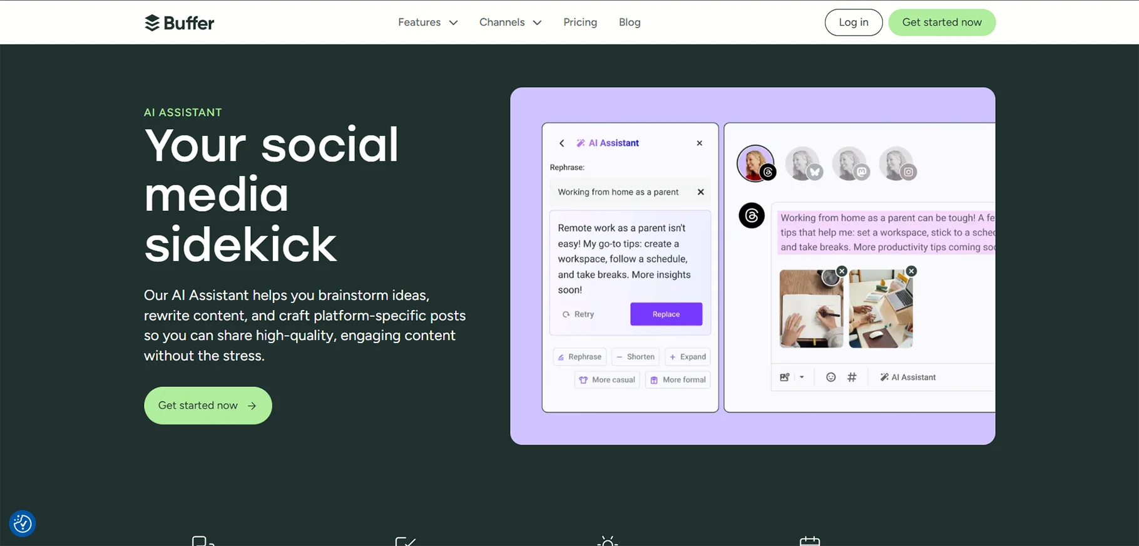
Task: Choose the More casual tone
Action: coord(607,380)
